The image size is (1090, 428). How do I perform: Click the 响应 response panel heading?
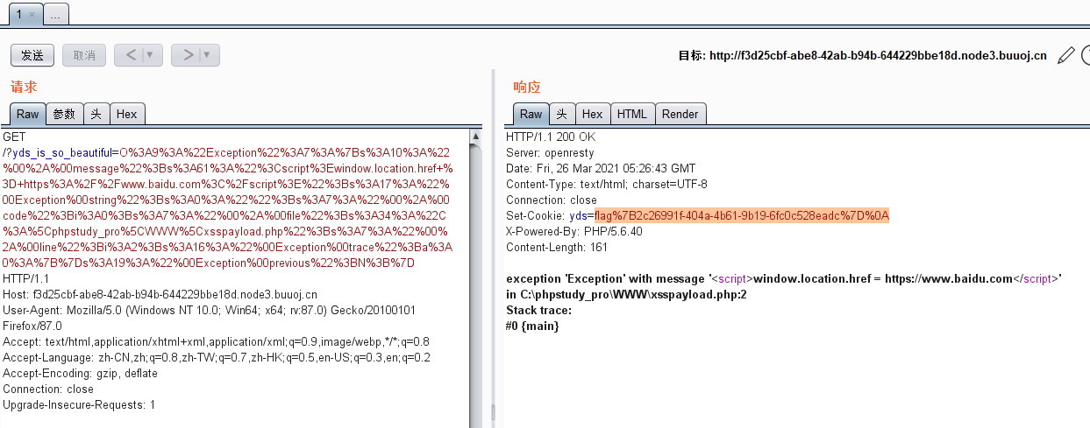tap(527, 87)
